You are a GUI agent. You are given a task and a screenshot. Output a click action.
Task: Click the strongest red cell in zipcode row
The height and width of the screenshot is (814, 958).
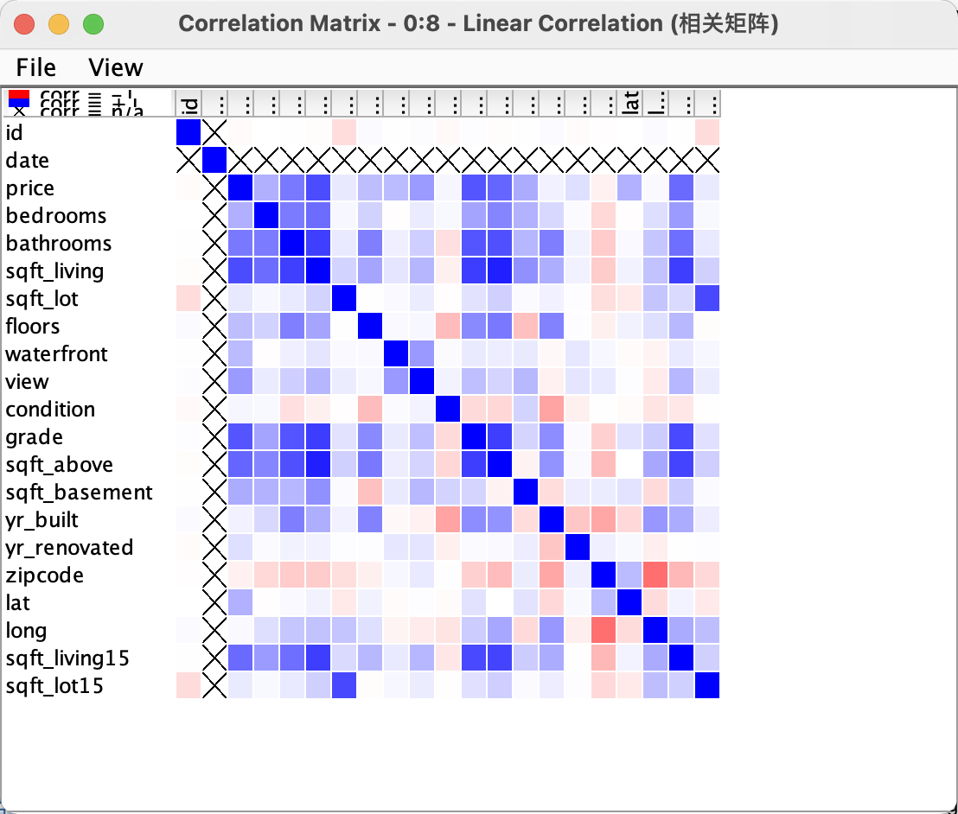tap(655, 576)
